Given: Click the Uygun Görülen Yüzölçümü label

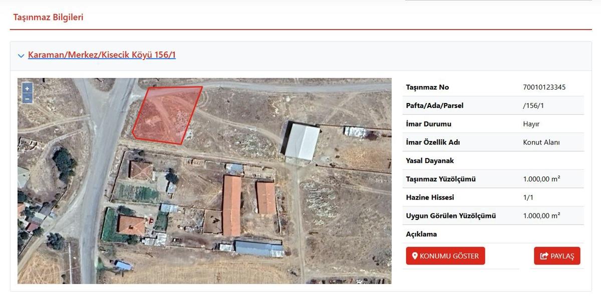Looking at the screenshot, I should pos(451,216).
